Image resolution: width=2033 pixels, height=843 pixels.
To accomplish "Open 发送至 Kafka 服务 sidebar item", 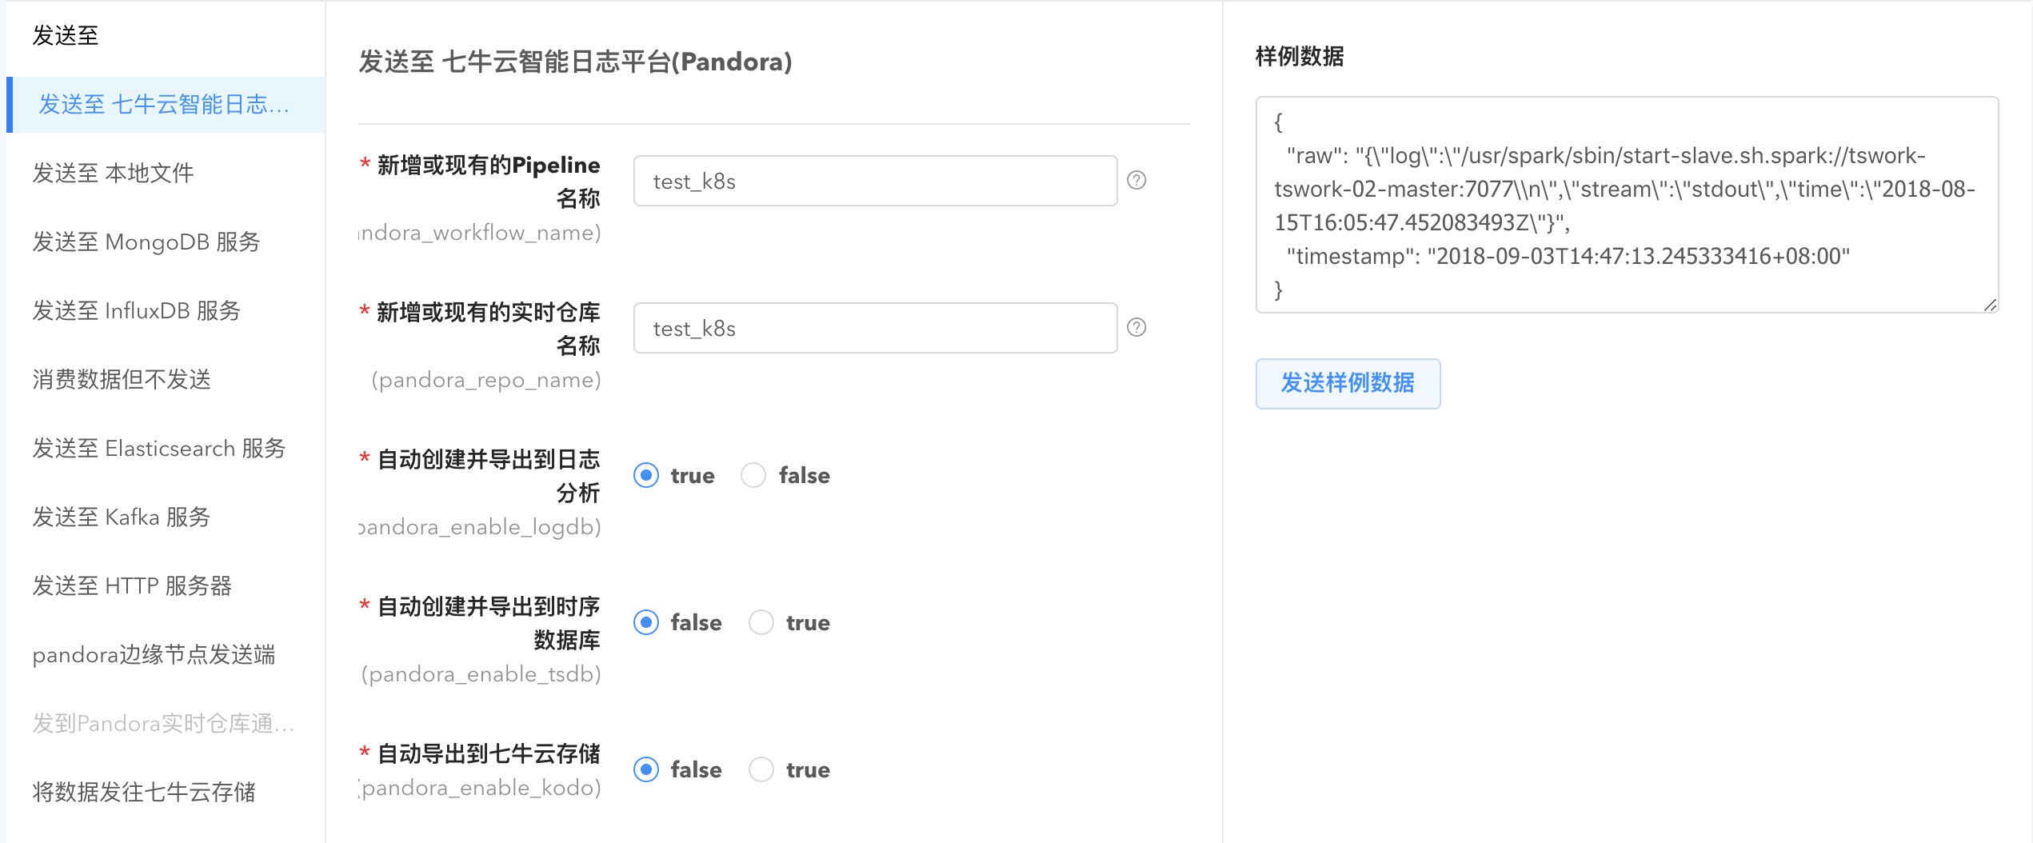I will (x=166, y=517).
